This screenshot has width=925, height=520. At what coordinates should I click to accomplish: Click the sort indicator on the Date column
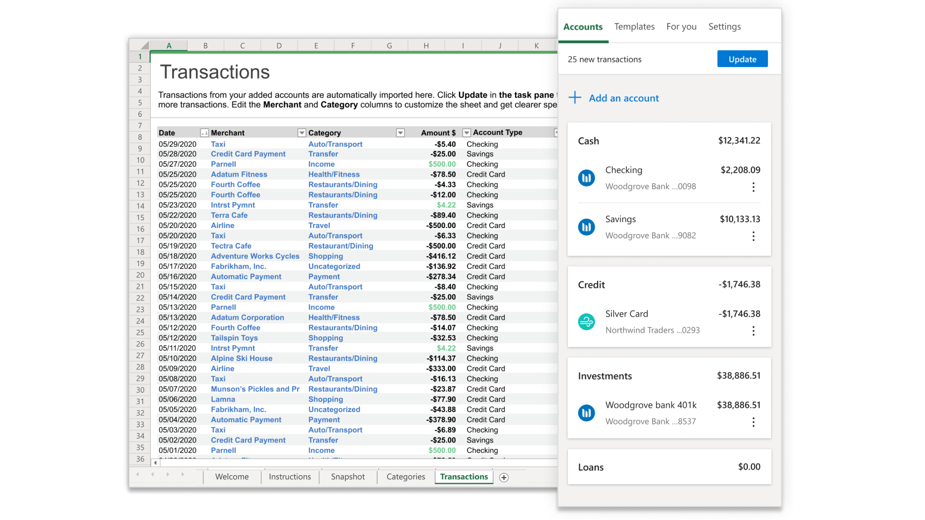click(204, 132)
